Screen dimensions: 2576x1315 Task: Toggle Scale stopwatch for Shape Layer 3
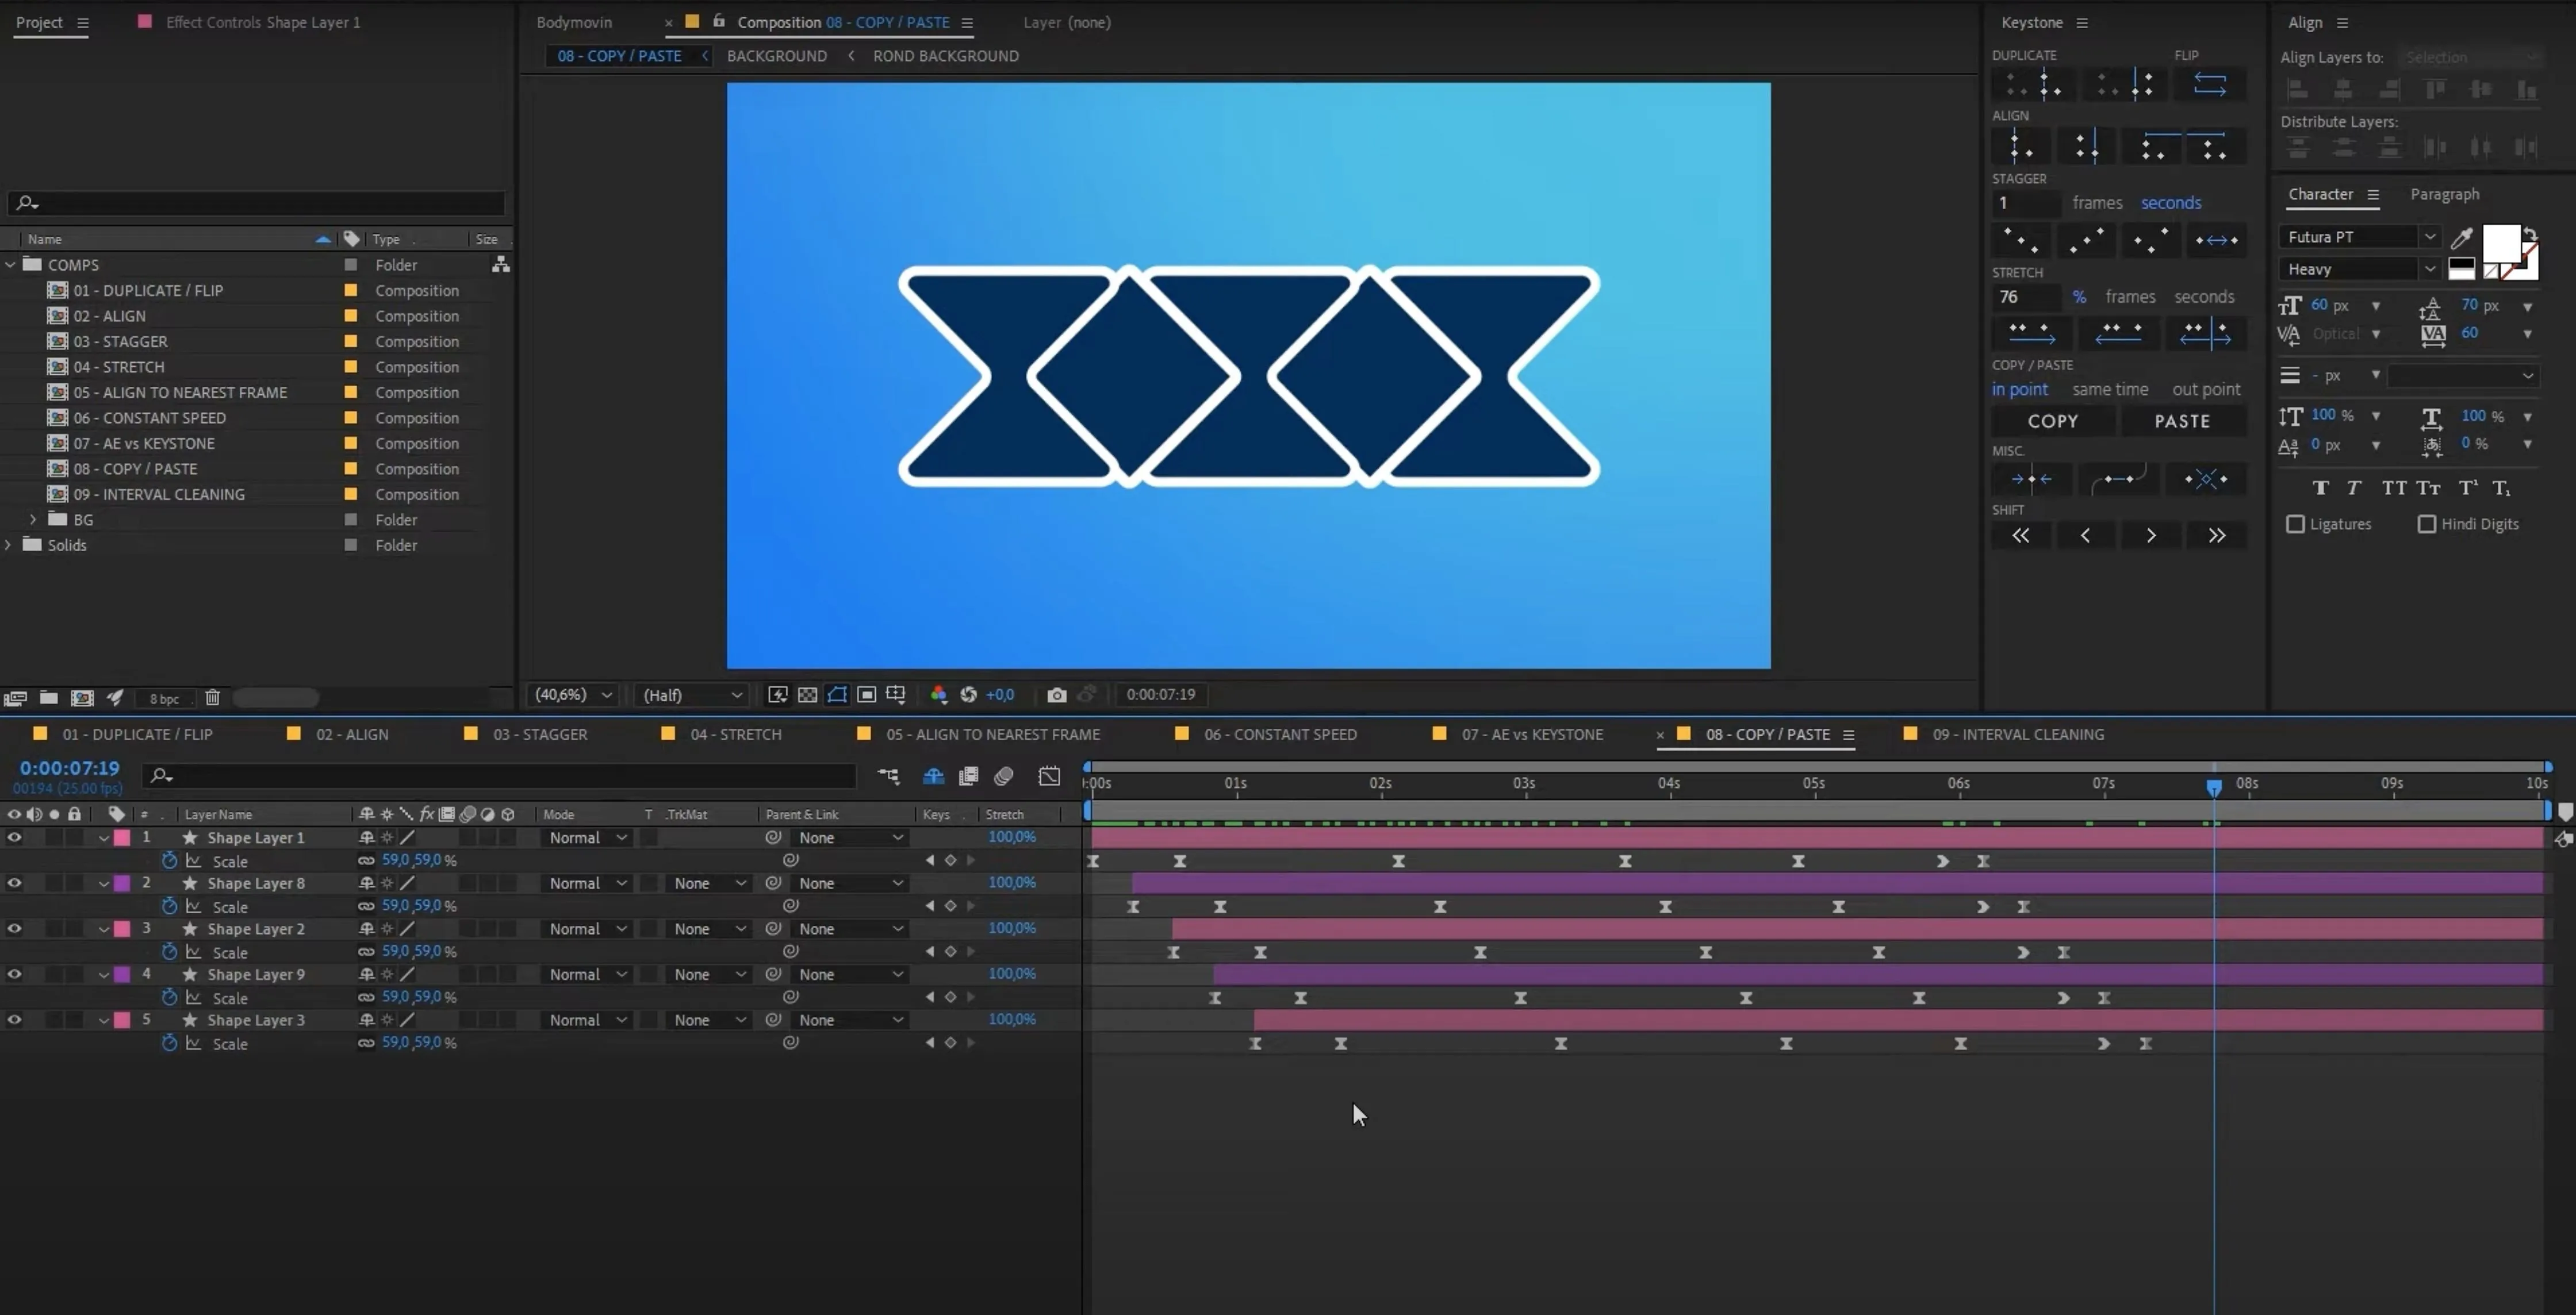(x=169, y=1042)
